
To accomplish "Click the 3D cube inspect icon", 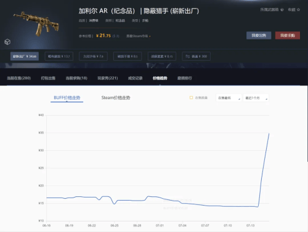I will (7, 42).
